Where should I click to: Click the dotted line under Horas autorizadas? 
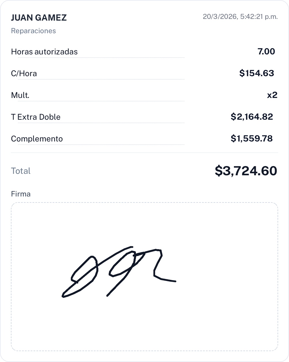[x=101, y=58]
